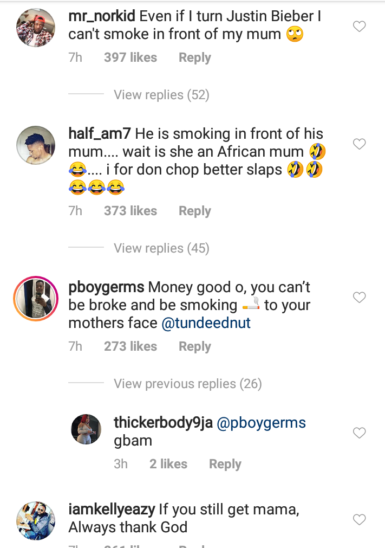The image size is (385, 548).
Task: Open the @tundeednut mention link
Action: pos(206,324)
